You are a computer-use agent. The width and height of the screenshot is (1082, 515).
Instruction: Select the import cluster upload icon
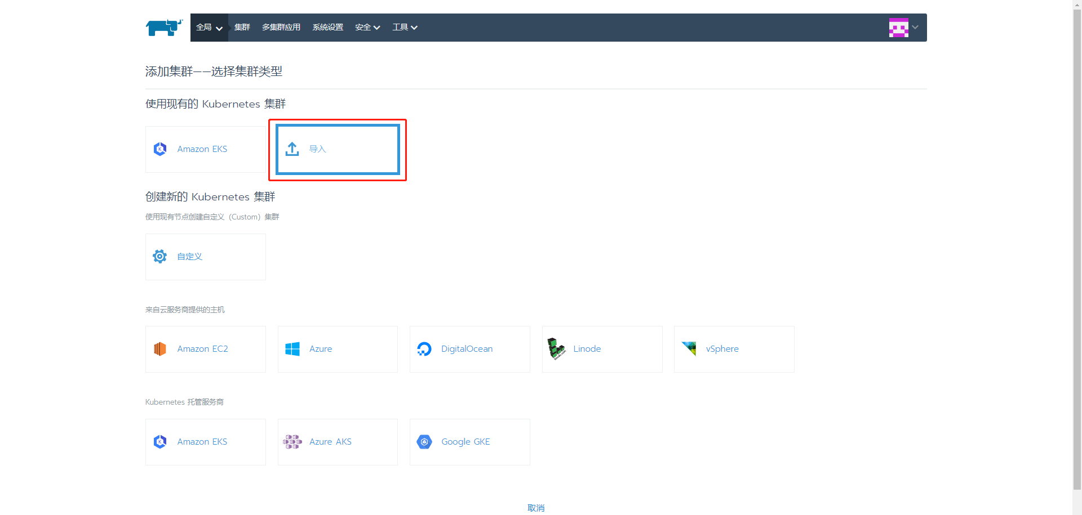click(292, 149)
